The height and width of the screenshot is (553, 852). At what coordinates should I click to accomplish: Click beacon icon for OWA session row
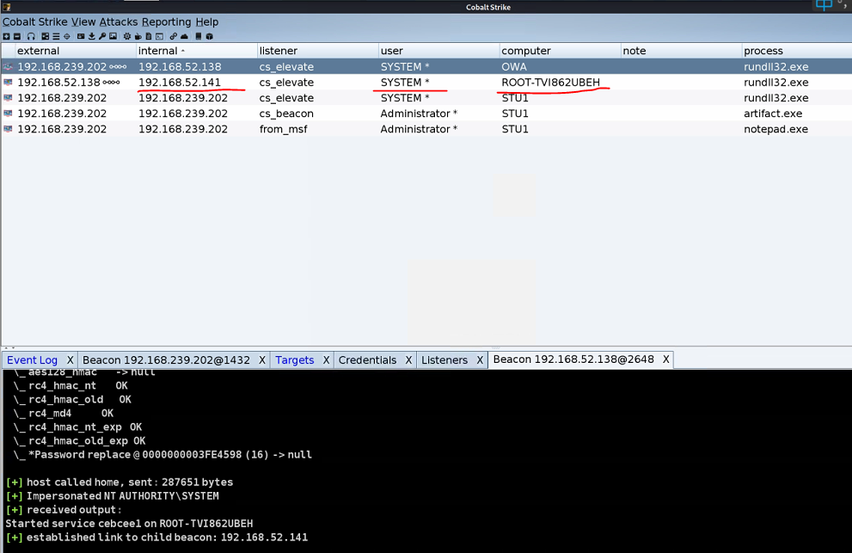(x=8, y=67)
